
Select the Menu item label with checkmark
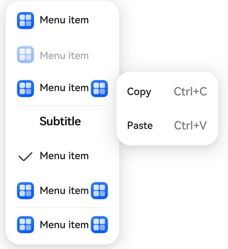pos(64,156)
